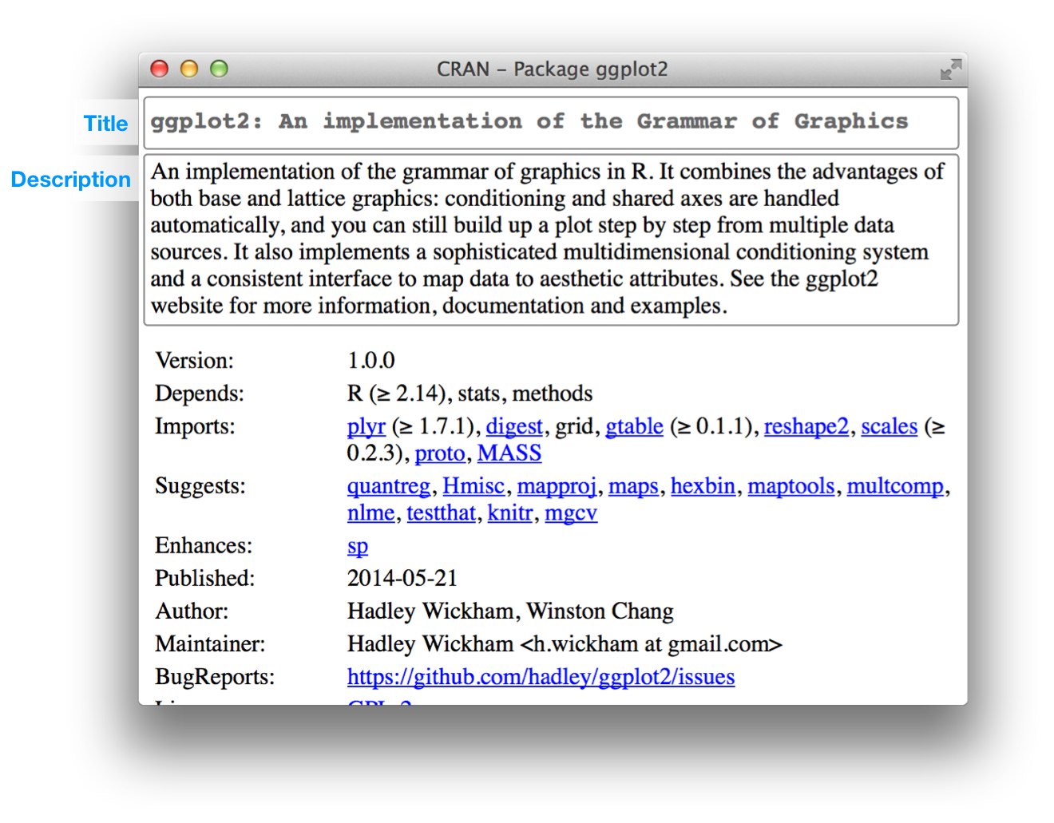Follow the hexbin package link
The height and width of the screenshot is (823, 1054).
[703, 486]
